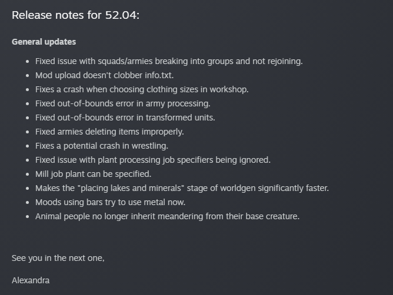The height and width of the screenshot is (295, 393).
Task: Click the moods using bars line
Action: tap(110, 202)
